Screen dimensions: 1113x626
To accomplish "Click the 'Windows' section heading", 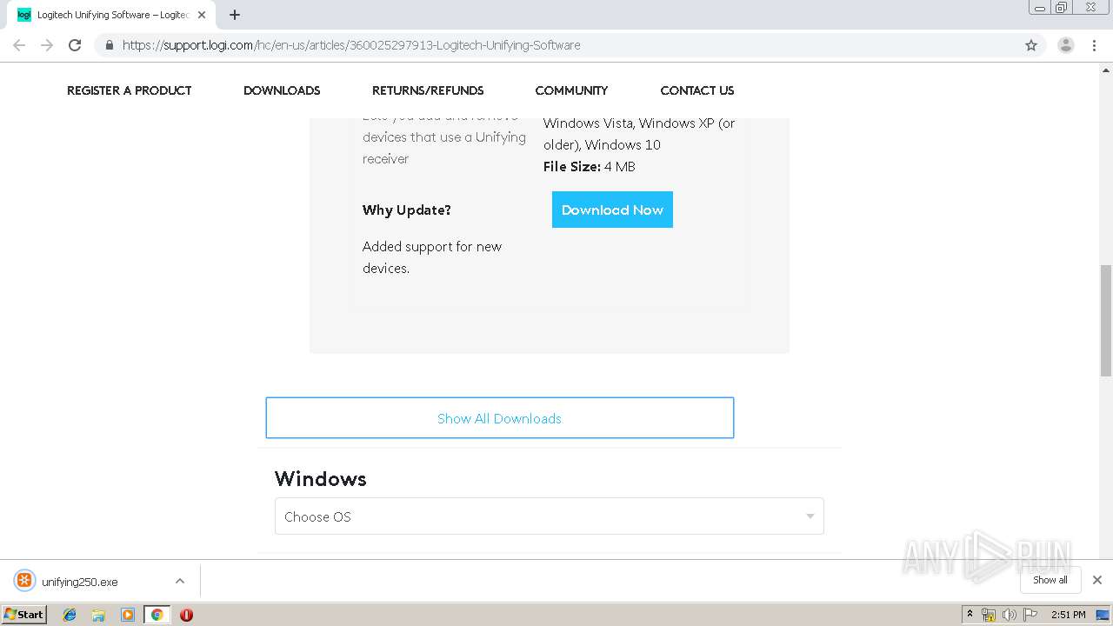I will [321, 479].
